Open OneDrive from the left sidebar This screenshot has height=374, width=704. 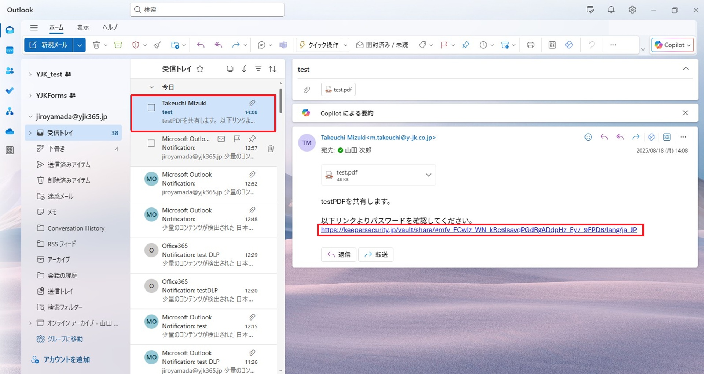10,131
